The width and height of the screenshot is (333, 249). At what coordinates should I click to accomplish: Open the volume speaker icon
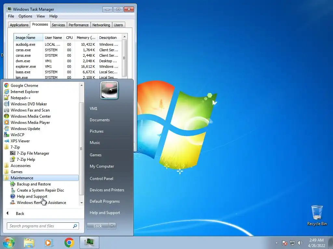tap(300, 243)
